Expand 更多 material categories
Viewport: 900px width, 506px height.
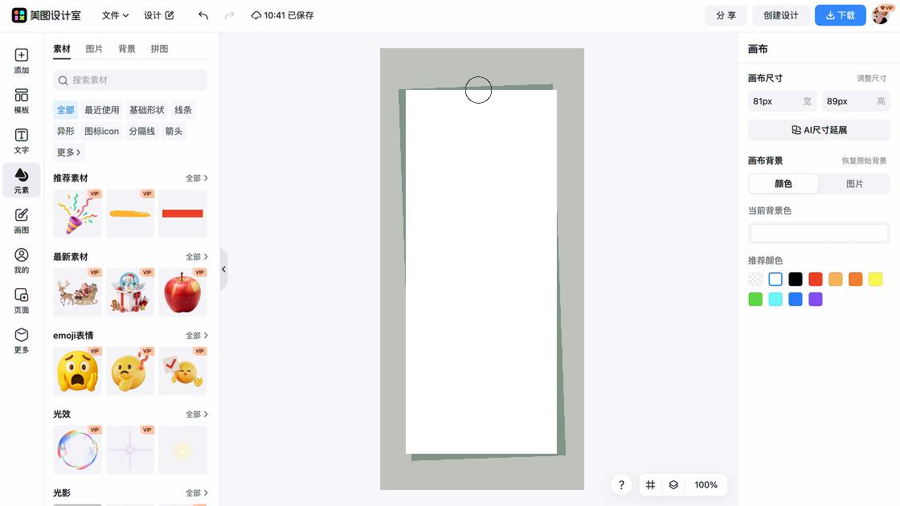tap(68, 153)
